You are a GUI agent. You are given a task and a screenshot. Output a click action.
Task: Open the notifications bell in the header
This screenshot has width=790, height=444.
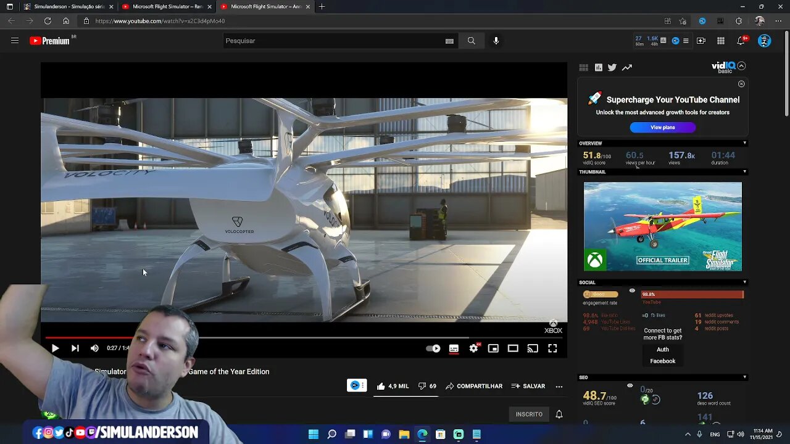tap(741, 41)
